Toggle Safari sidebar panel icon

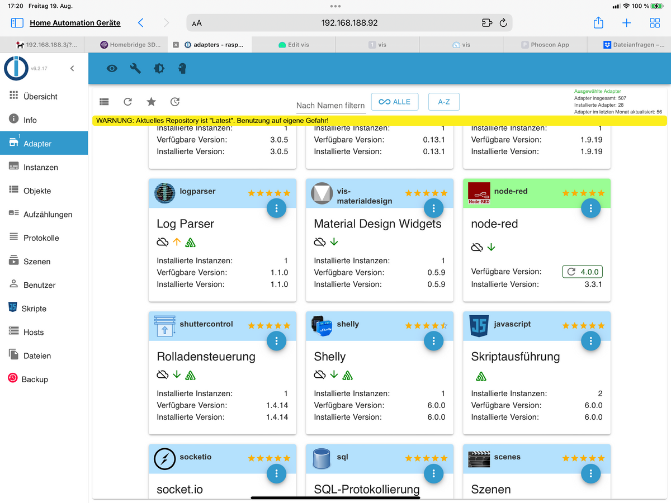17,23
